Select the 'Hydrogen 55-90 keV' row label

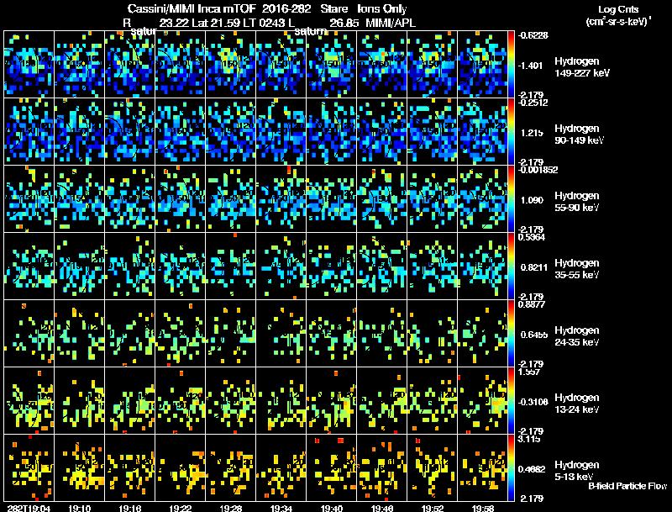pyautogui.click(x=577, y=202)
